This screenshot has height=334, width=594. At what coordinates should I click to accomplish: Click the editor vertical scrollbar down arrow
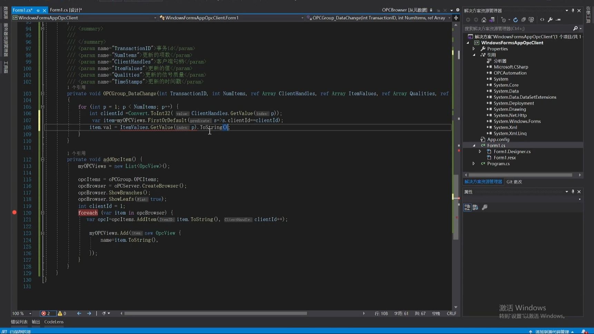(x=456, y=307)
